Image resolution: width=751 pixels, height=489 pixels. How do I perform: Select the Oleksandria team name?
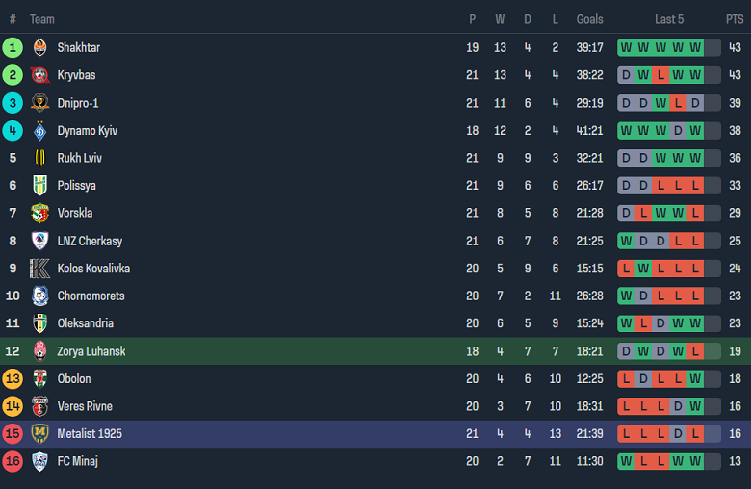(x=85, y=323)
